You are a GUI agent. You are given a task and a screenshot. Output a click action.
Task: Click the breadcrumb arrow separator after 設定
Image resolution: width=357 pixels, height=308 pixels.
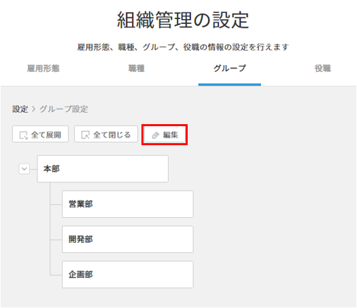[34, 109]
